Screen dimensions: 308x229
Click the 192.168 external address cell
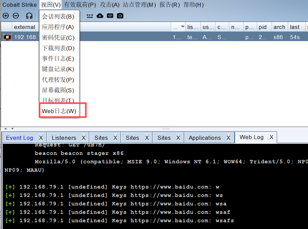26,37
